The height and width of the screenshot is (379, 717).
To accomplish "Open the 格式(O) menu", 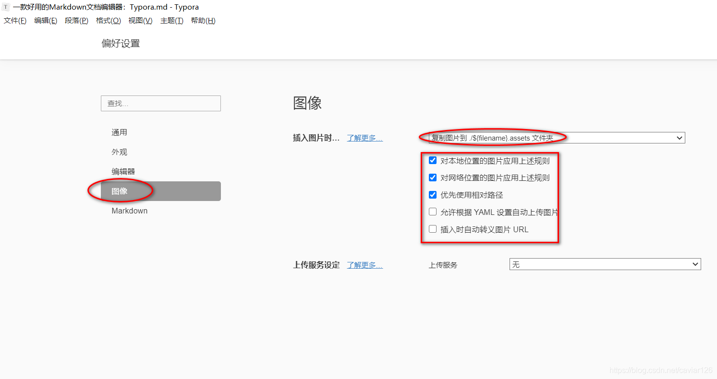I will point(108,21).
